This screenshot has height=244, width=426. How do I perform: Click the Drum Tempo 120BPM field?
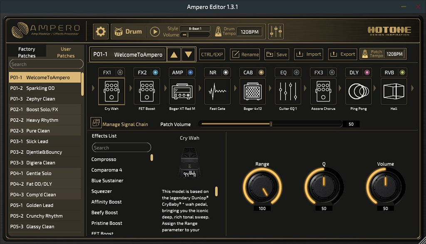pyautogui.click(x=250, y=32)
